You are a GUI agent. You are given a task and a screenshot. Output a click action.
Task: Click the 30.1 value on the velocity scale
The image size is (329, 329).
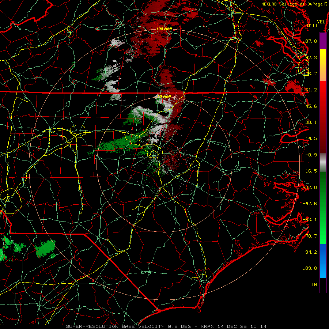click(311, 122)
